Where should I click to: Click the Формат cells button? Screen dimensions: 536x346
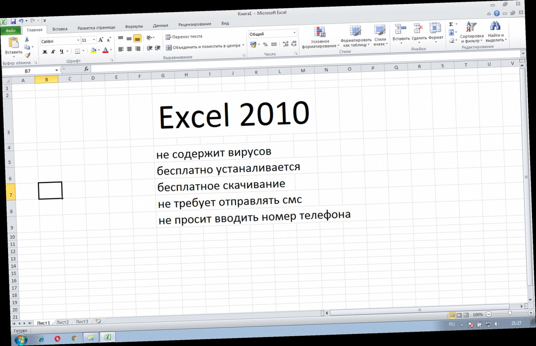point(435,33)
